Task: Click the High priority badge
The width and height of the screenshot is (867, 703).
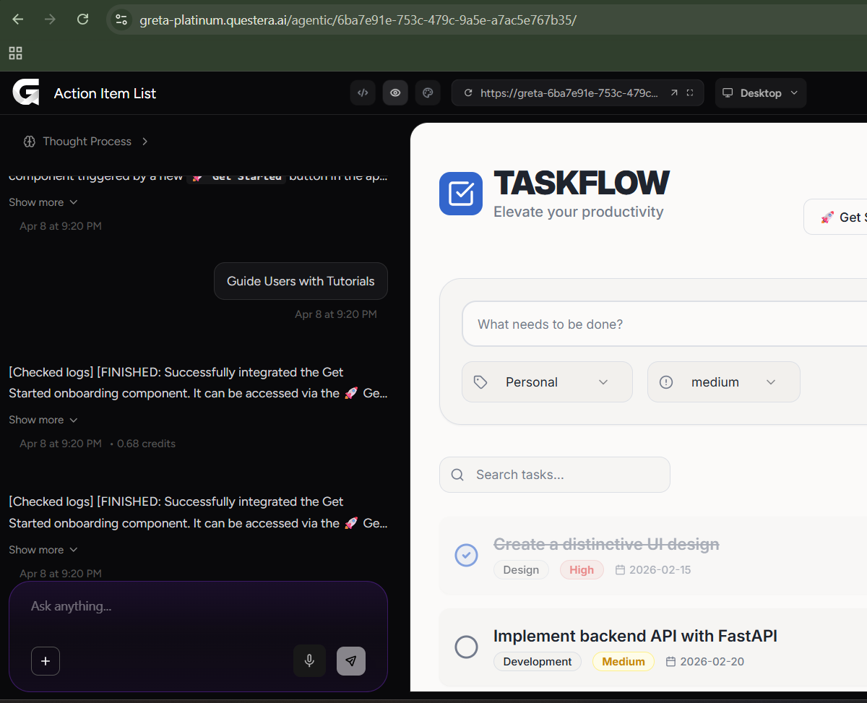Action: [582, 570]
